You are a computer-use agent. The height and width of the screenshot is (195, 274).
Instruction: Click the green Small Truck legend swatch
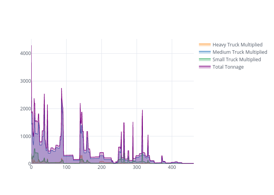205,60
